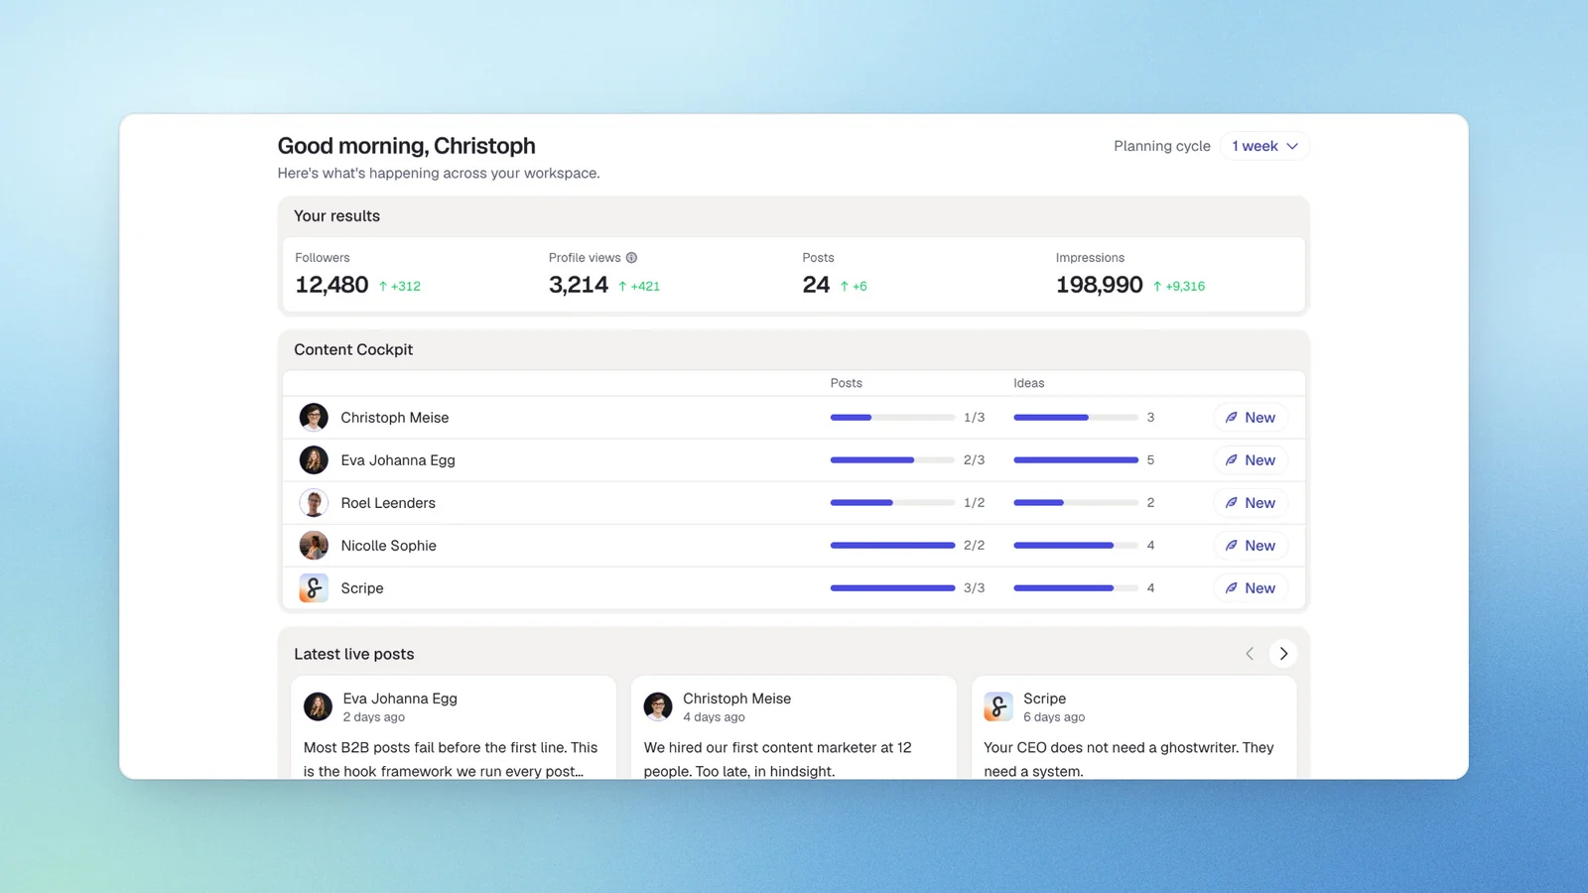Click the Impressions value 198,990

click(1100, 285)
